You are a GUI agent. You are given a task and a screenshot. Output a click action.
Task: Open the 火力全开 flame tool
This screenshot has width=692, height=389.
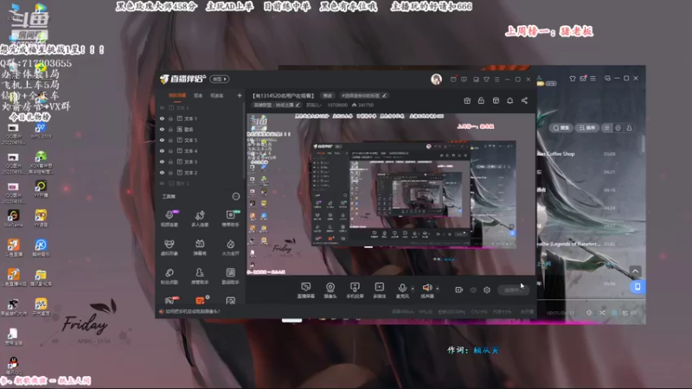point(230,247)
